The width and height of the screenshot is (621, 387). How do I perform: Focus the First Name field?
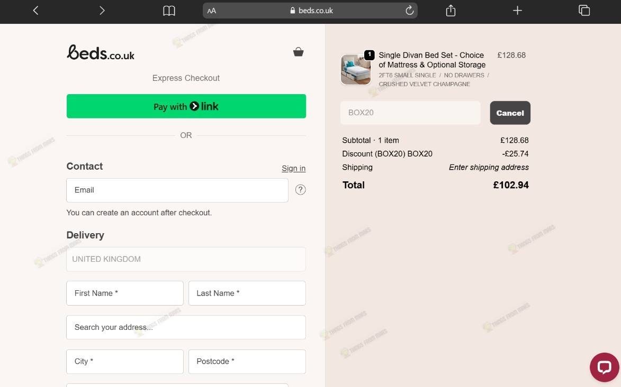pyautogui.click(x=125, y=293)
